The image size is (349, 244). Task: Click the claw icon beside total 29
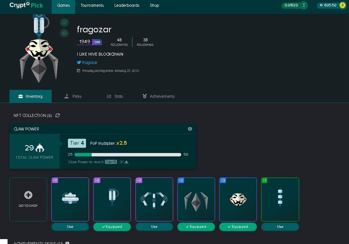[x=40, y=148]
